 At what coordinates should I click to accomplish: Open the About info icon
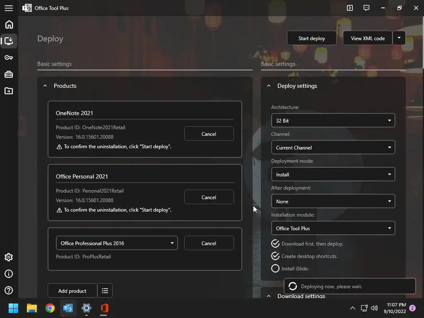click(9, 274)
